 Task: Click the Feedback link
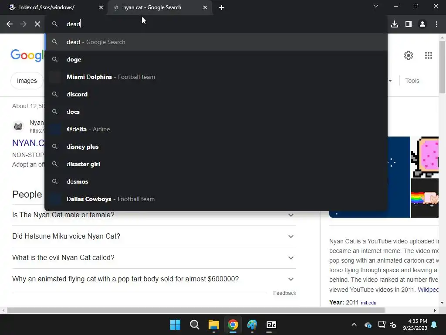click(284, 293)
